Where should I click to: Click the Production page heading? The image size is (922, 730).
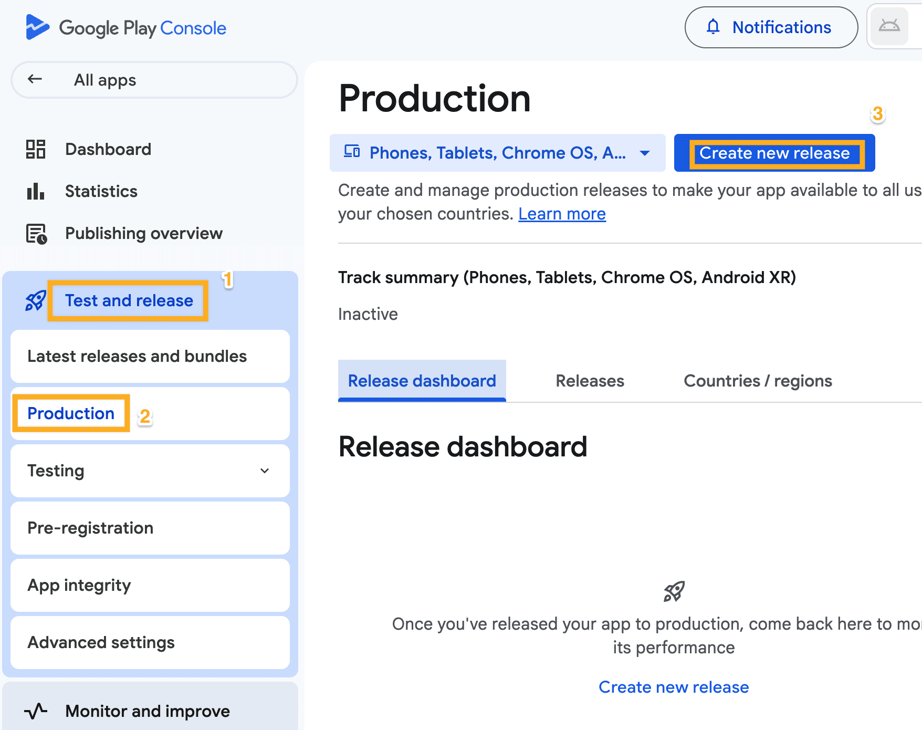click(x=435, y=98)
